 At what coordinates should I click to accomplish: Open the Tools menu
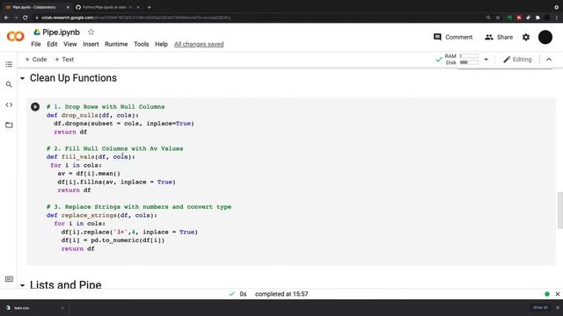(141, 44)
